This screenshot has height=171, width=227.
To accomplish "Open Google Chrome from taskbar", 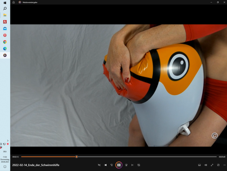I will [x=5, y=42].
